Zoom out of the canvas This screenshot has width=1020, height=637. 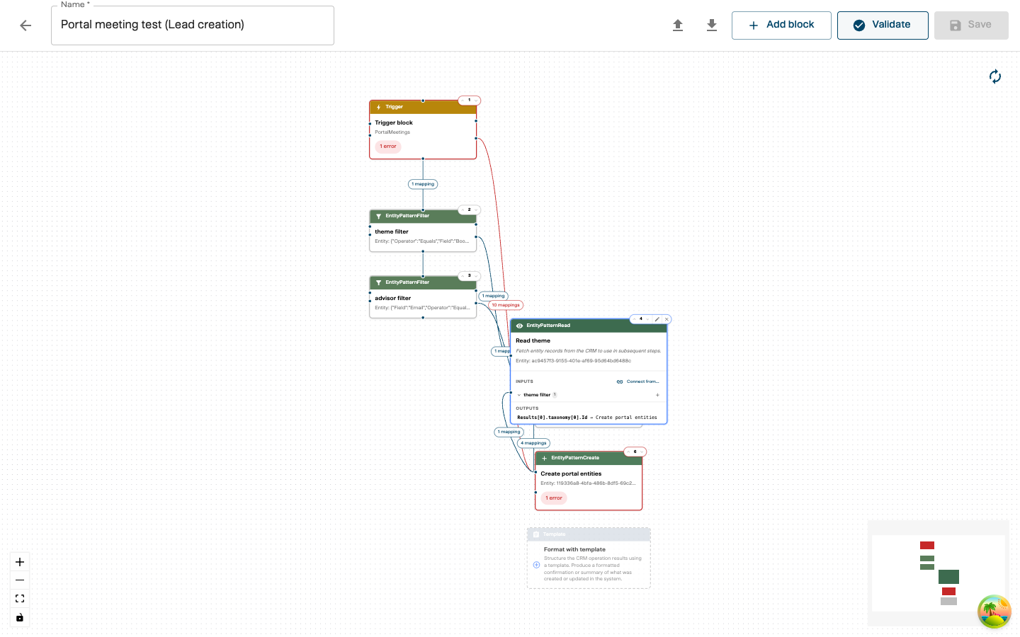click(20, 580)
